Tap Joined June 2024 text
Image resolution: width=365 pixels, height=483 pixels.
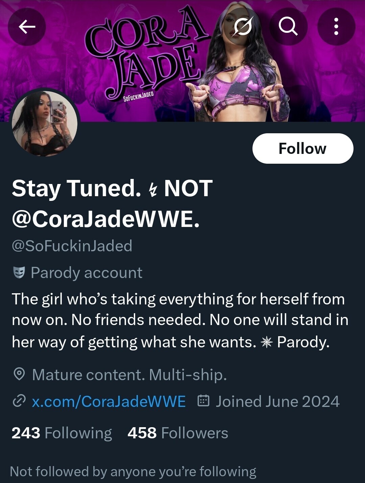pyautogui.click(x=277, y=401)
